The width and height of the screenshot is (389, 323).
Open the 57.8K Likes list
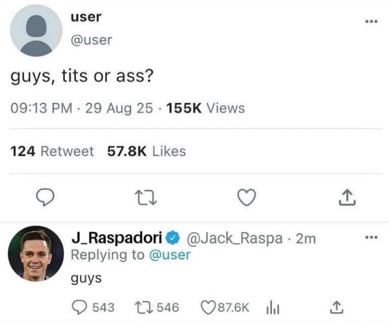146,151
